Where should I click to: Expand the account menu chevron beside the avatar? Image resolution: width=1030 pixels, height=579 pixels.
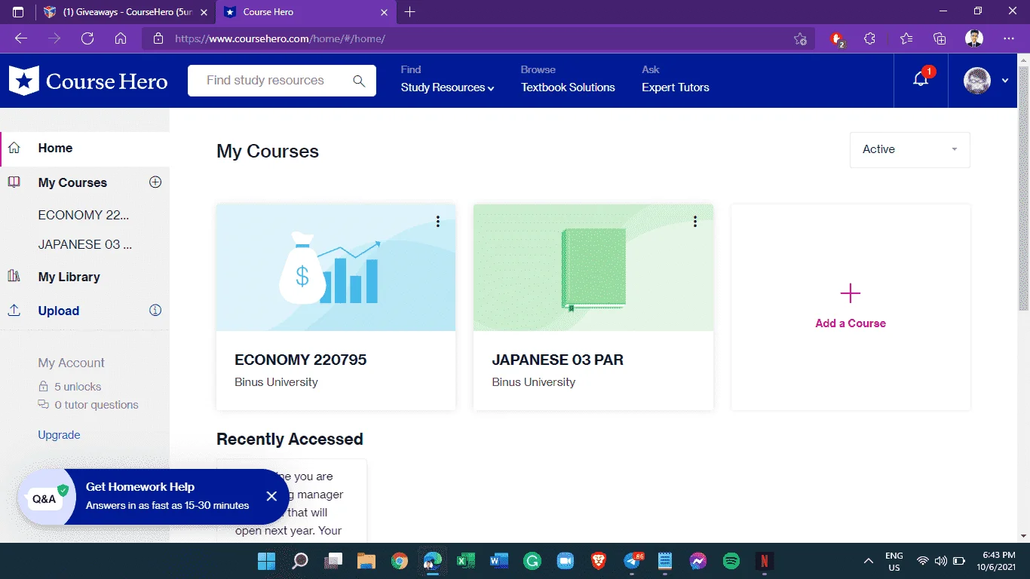(x=1005, y=81)
